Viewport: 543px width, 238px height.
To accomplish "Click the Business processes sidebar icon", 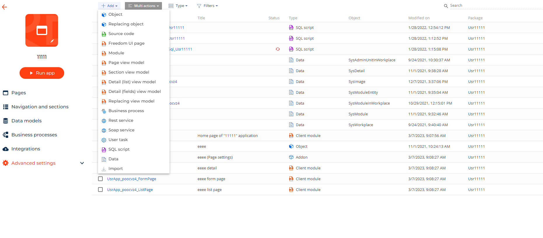I will point(6,135).
